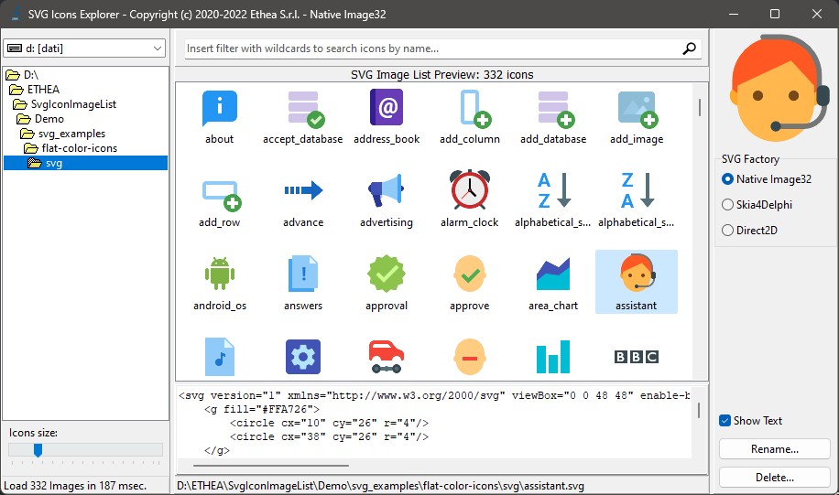This screenshot has width=839, height=495.
Task: Select the svg folder in tree
Action: [85, 163]
